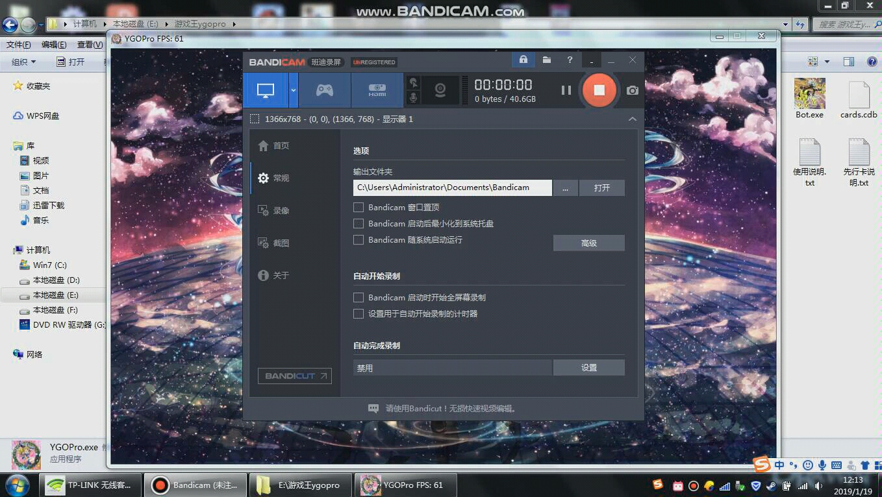Open 组织 dropdown in Explorer toolbar

[x=23, y=62]
